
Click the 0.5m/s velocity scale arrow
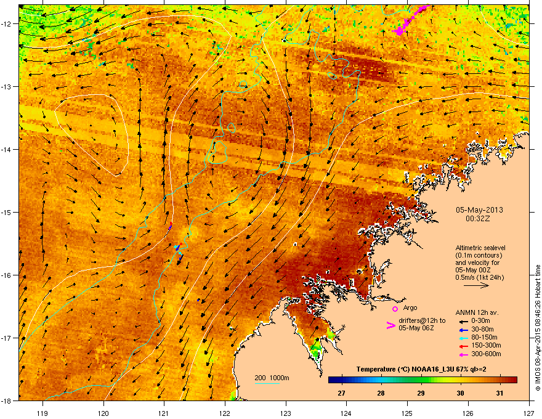pyautogui.click(x=476, y=285)
